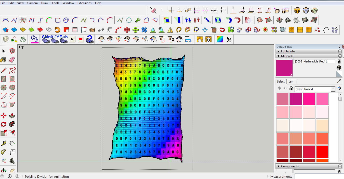The height and width of the screenshot is (179, 344).
Task: Choose the Offset tool
Action: click(x=12, y=133)
